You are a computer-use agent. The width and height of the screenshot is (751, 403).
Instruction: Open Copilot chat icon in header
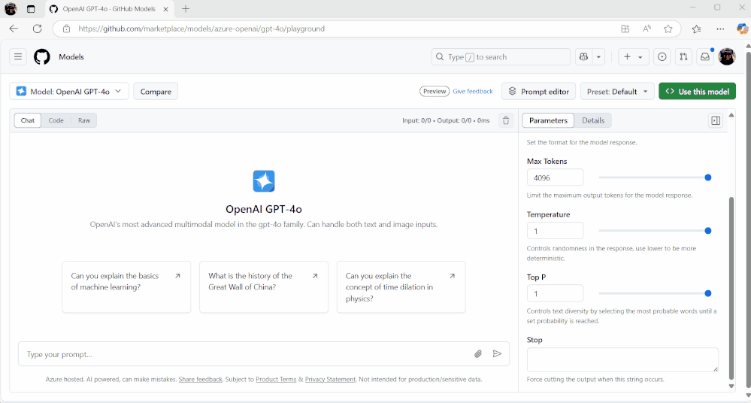(583, 57)
